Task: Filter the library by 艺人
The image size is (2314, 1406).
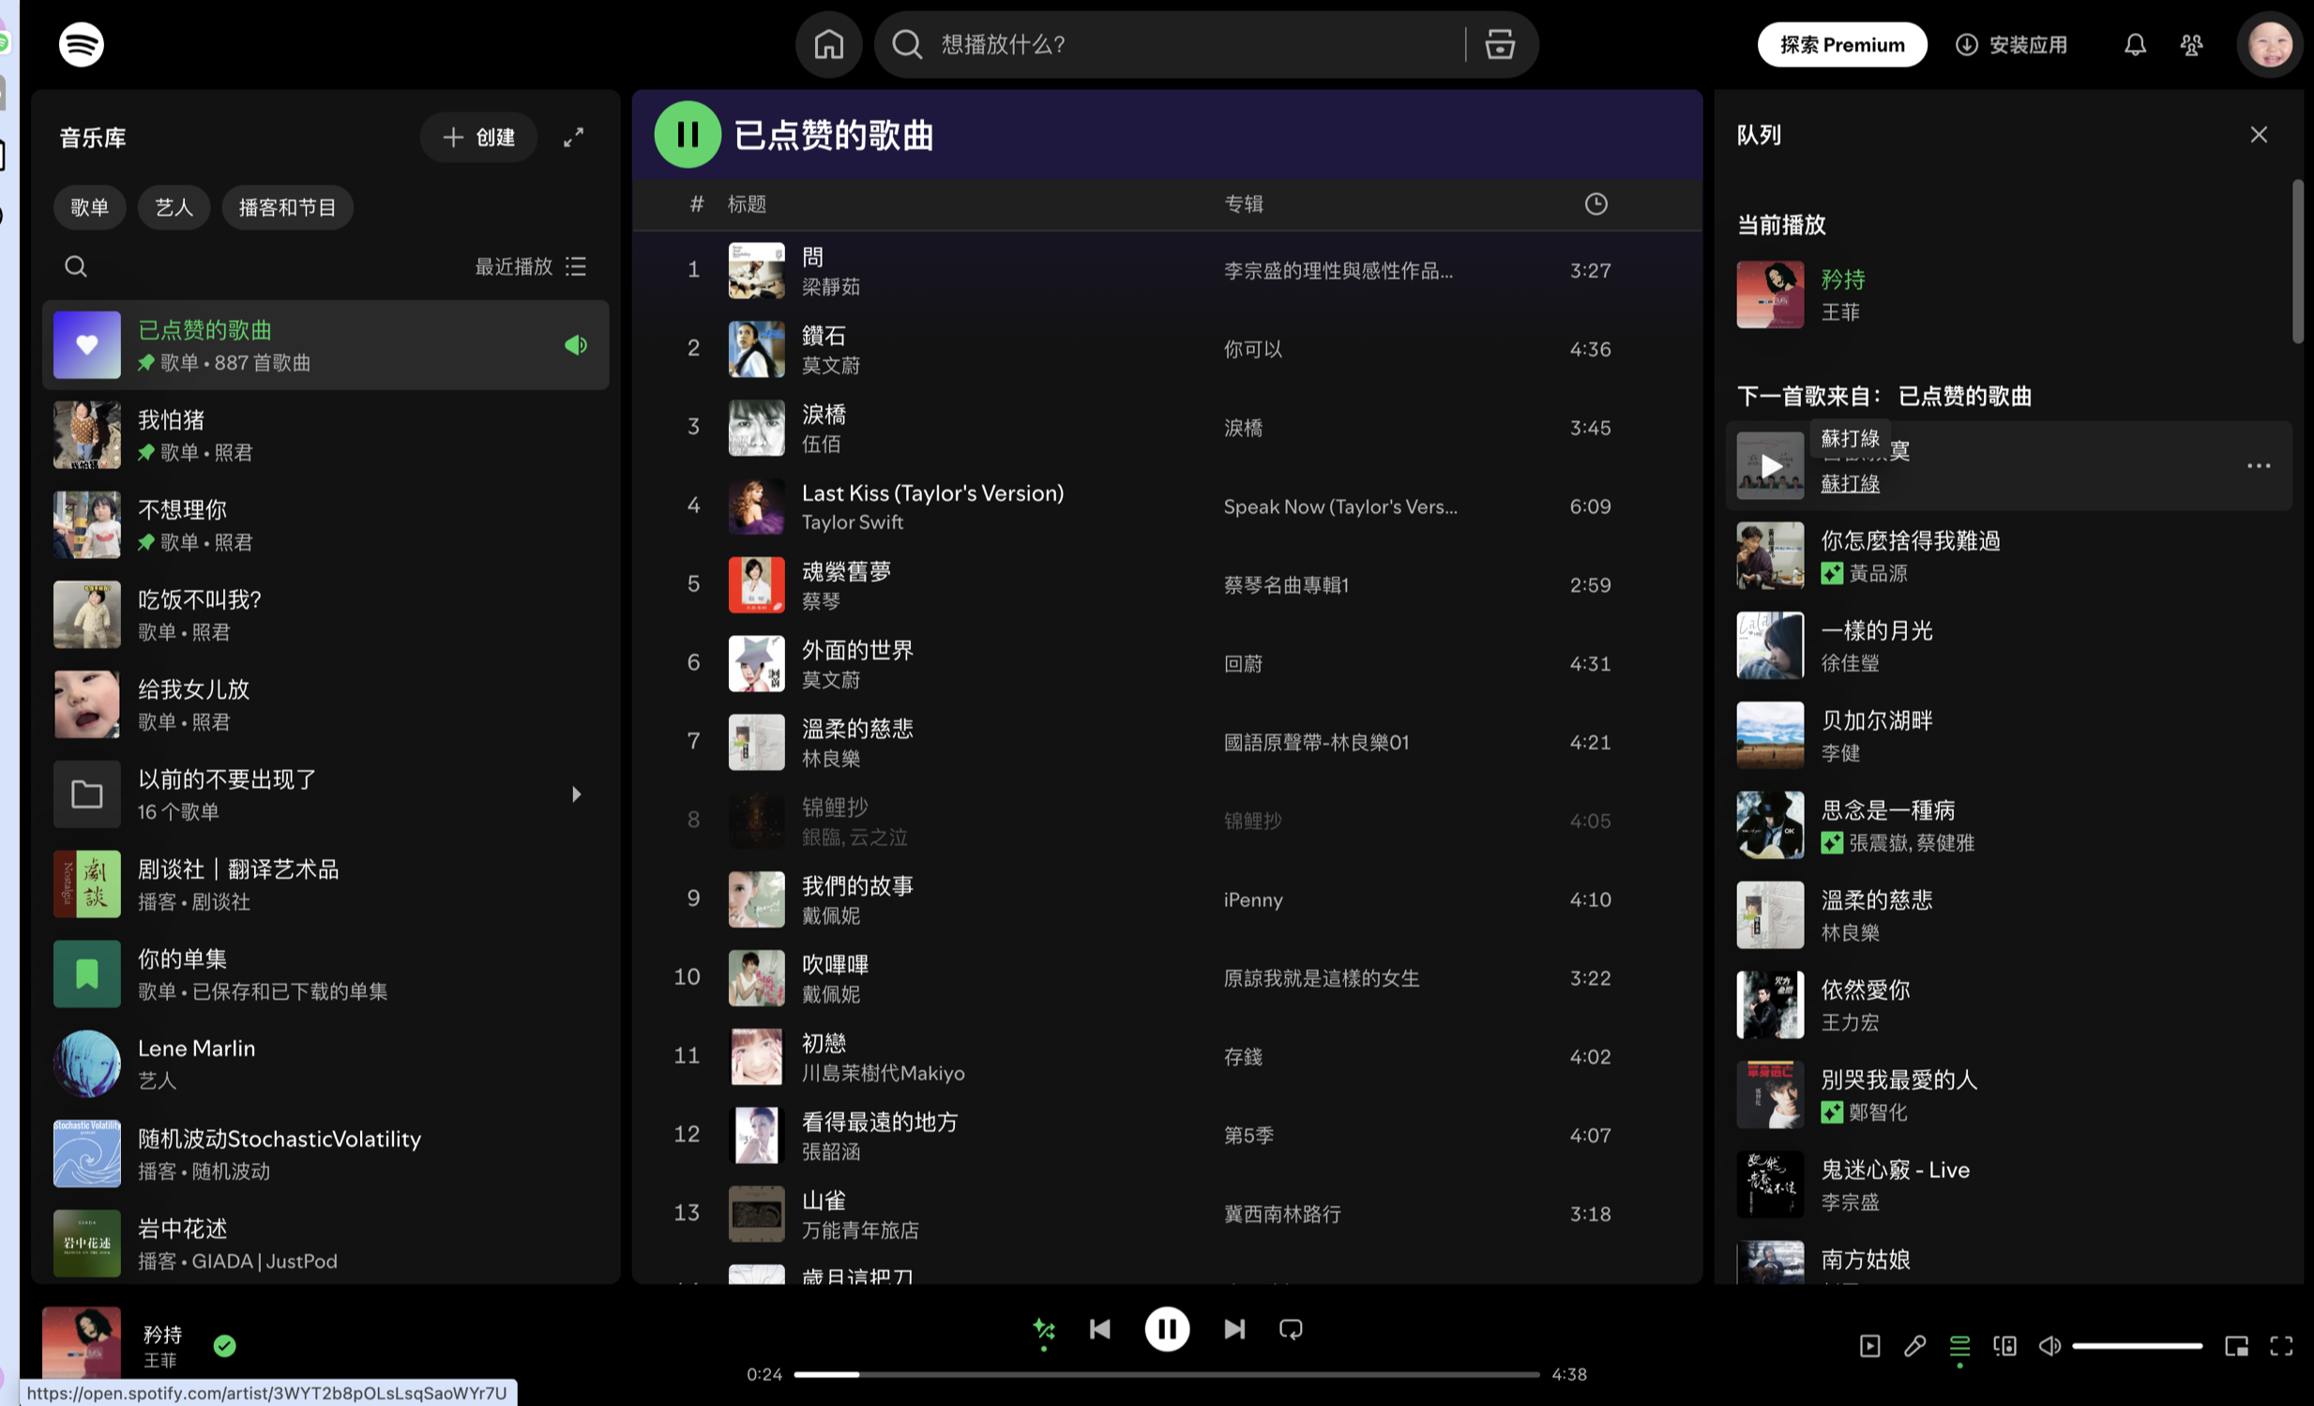Action: pos(174,207)
